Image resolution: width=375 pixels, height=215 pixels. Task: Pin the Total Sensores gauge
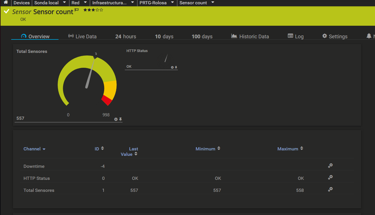click(121, 119)
